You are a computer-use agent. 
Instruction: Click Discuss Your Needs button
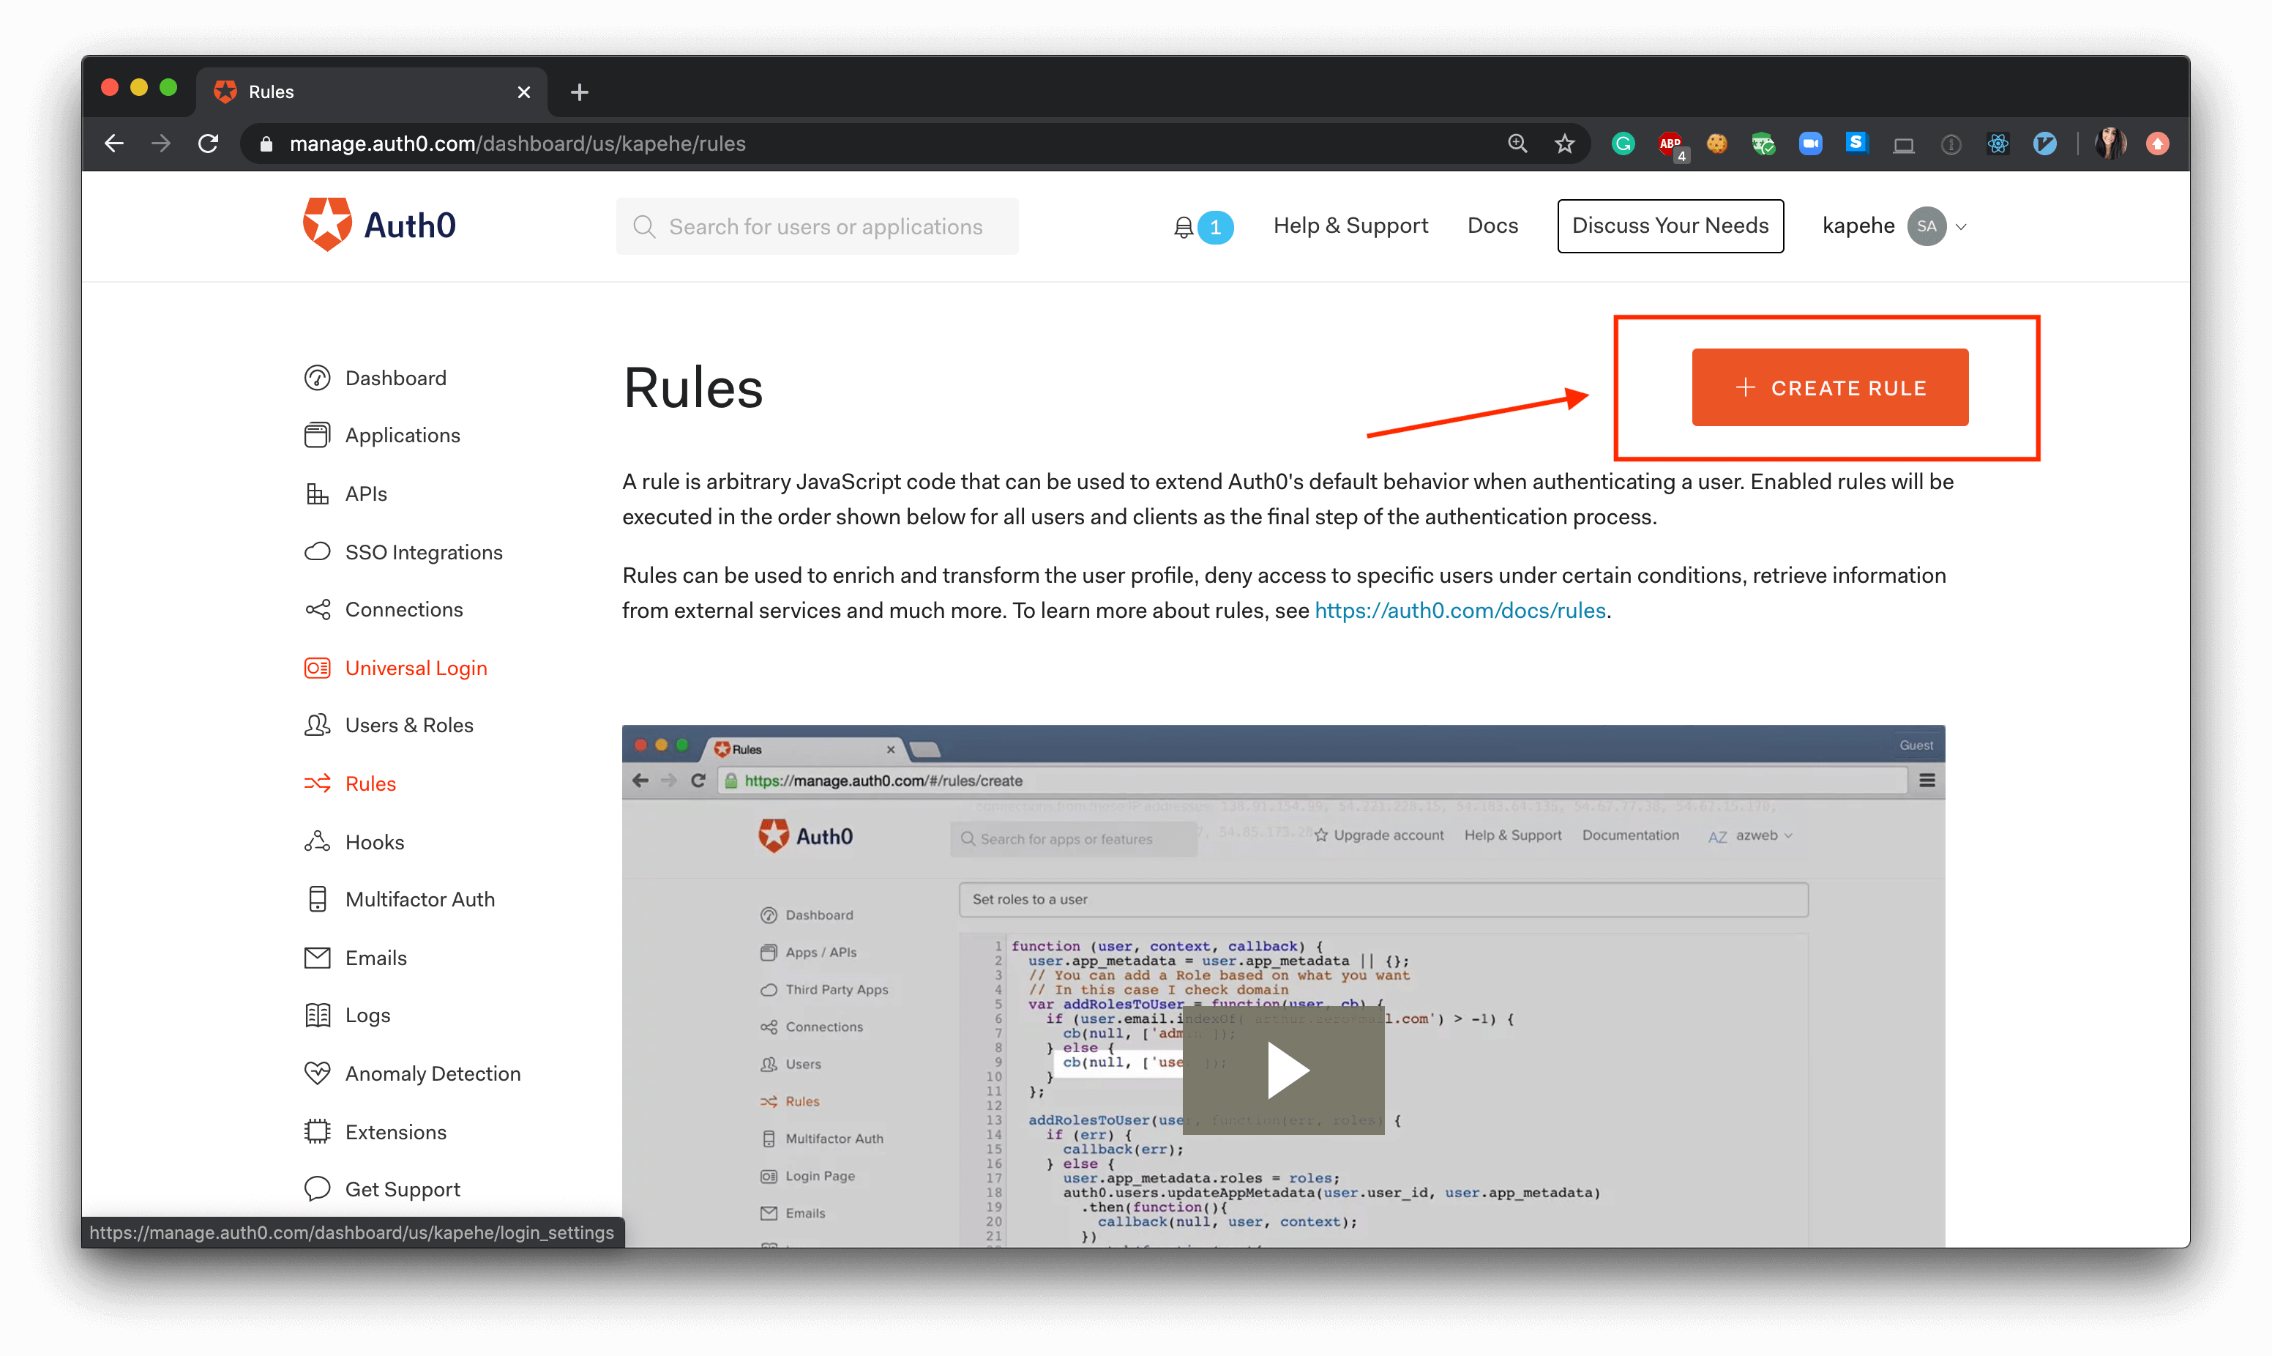coord(1670,226)
